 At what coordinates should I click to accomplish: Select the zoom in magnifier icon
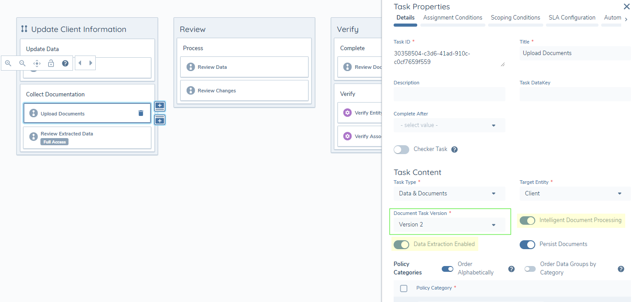point(8,63)
